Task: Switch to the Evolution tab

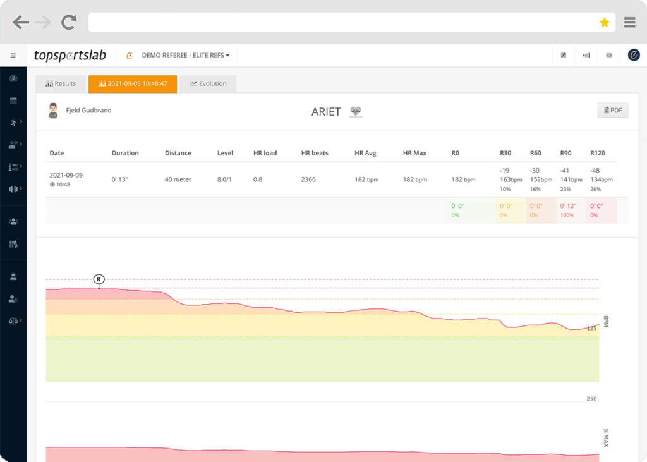Action: pos(208,83)
